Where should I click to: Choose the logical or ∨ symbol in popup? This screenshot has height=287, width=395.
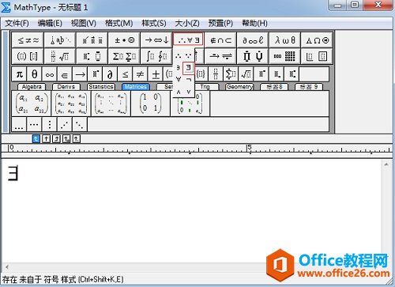tap(189, 92)
